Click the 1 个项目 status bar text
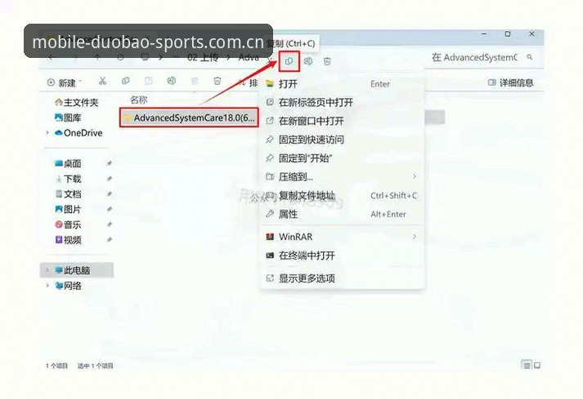Viewport: 583px width, 399px height. (x=56, y=366)
